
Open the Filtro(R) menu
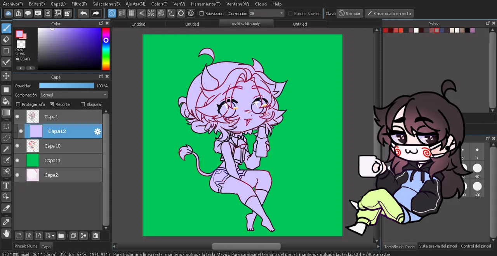click(79, 4)
